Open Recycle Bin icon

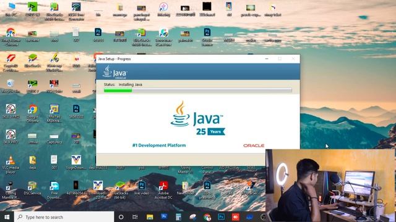click(11, 86)
